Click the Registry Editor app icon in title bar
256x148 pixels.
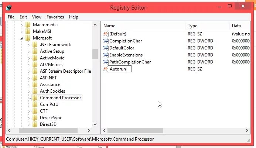8,7
